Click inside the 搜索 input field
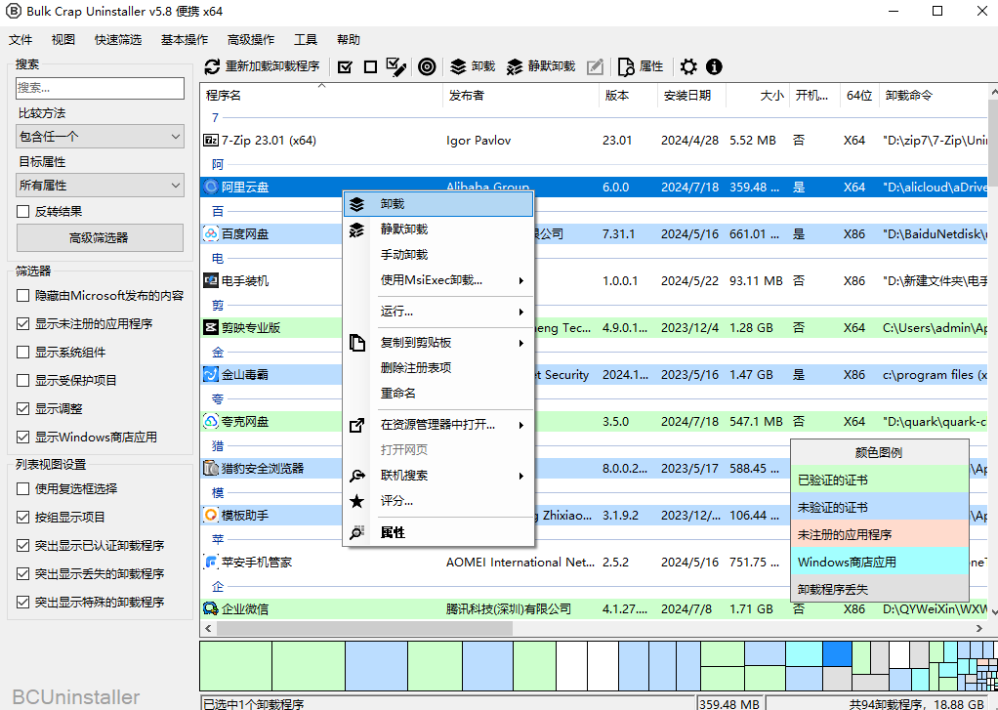998x710 pixels. [x=99, y=88]
